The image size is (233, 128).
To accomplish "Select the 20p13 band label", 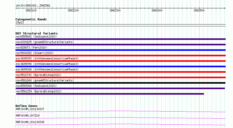I will tap(20, 22).
